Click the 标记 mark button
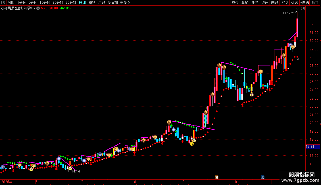 (294, 3)
